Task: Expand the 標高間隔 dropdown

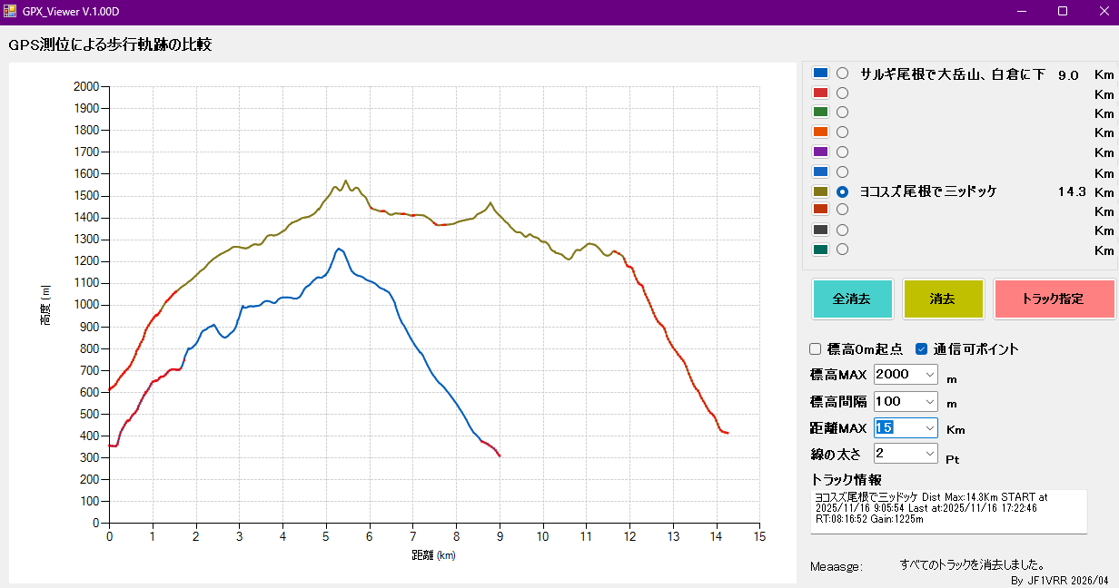Action: pyautogui.click(x=929, y=401)
